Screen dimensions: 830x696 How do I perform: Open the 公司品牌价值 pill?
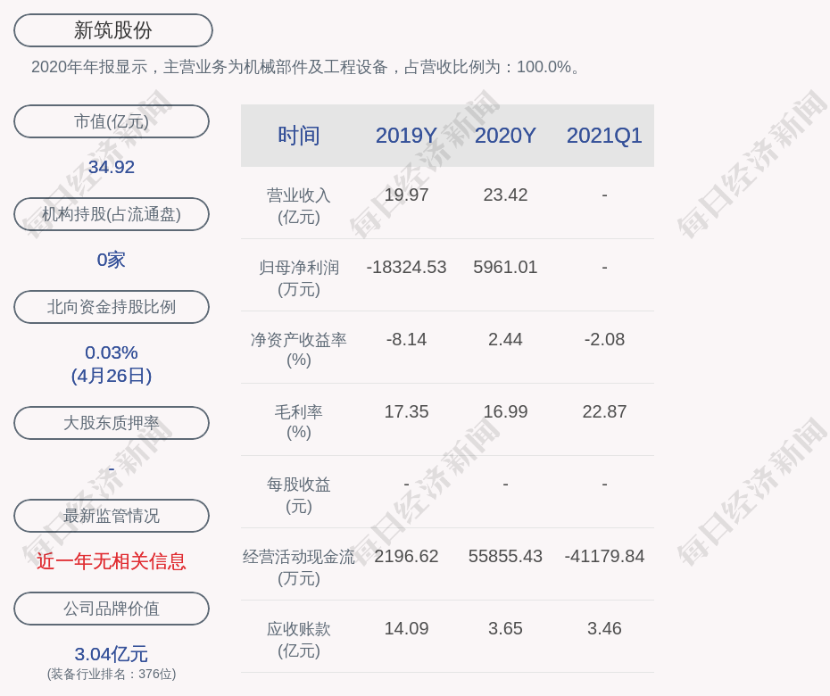coord(112,609)
